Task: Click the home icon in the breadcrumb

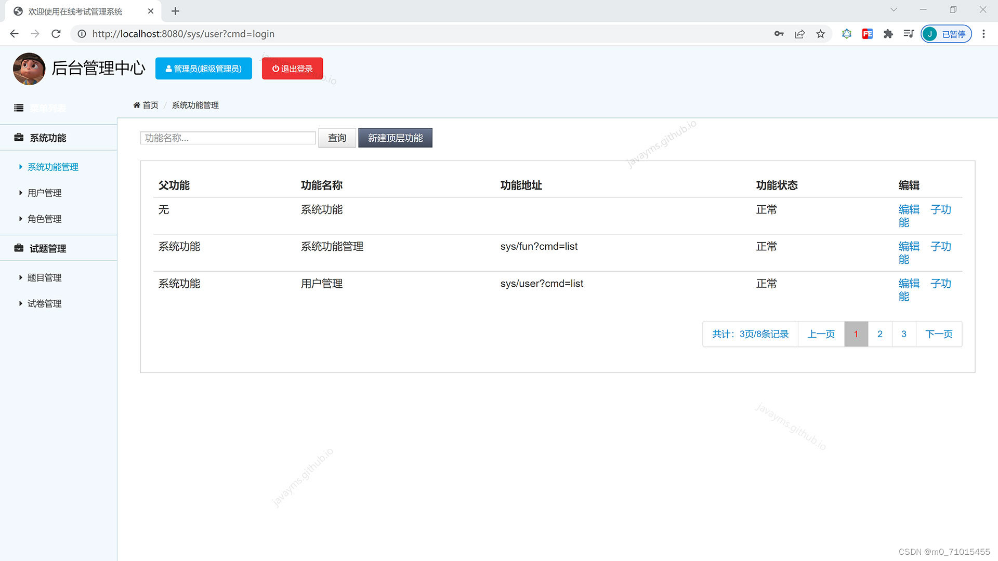Action: pos(136,105)
